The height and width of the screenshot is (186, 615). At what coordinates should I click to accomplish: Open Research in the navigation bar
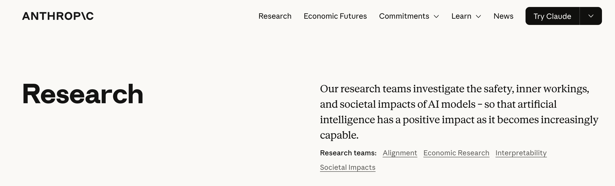[275, 16]
